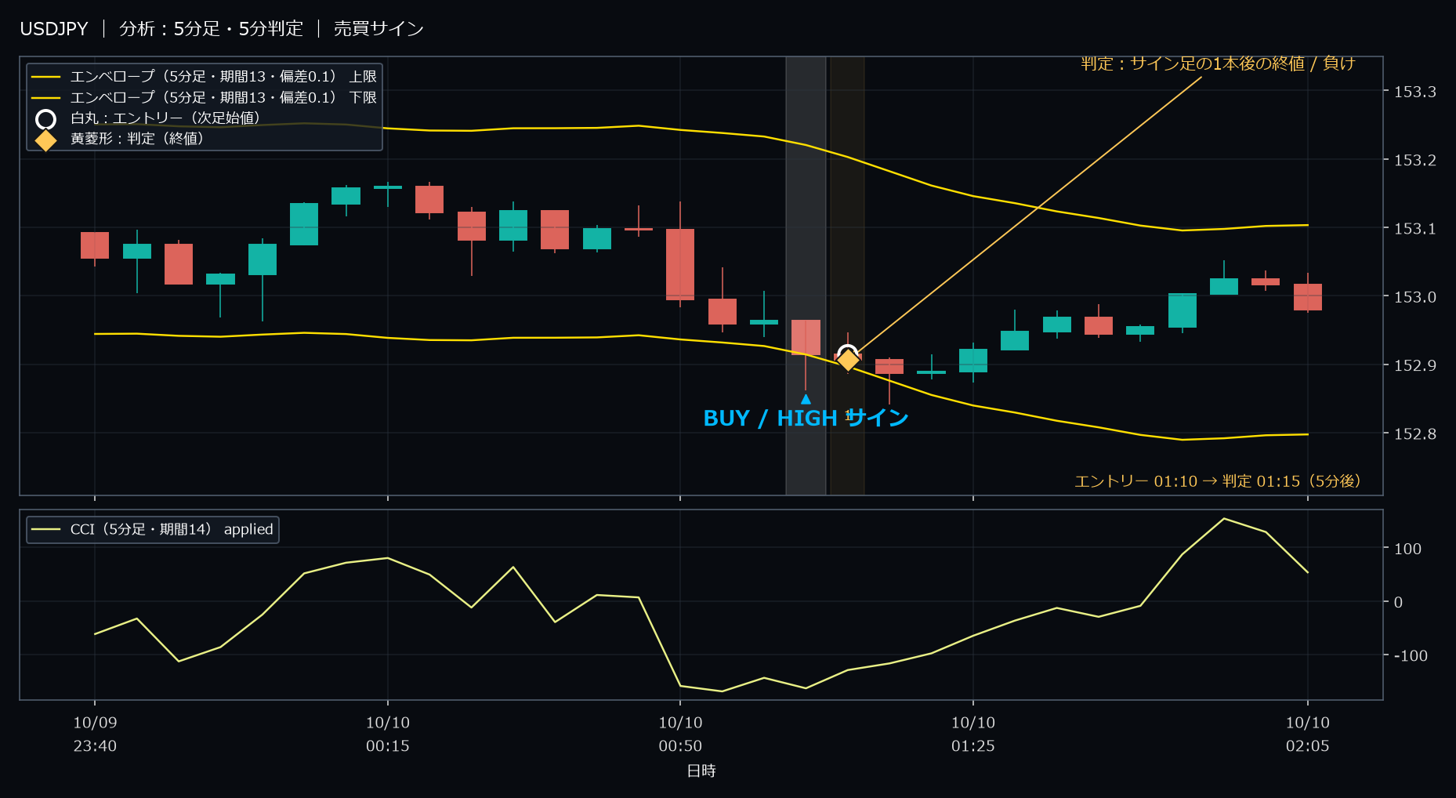Click the CCI axis value 100

point(1407,549)
